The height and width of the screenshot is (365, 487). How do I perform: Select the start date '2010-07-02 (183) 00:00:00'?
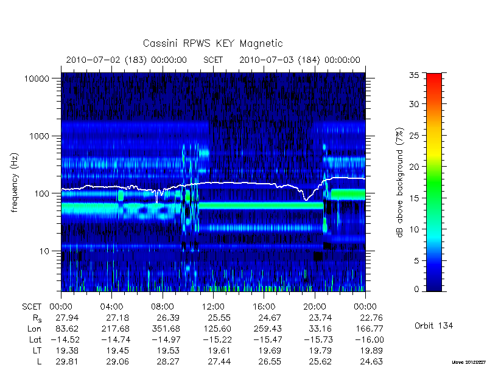[x=127, y=60]
